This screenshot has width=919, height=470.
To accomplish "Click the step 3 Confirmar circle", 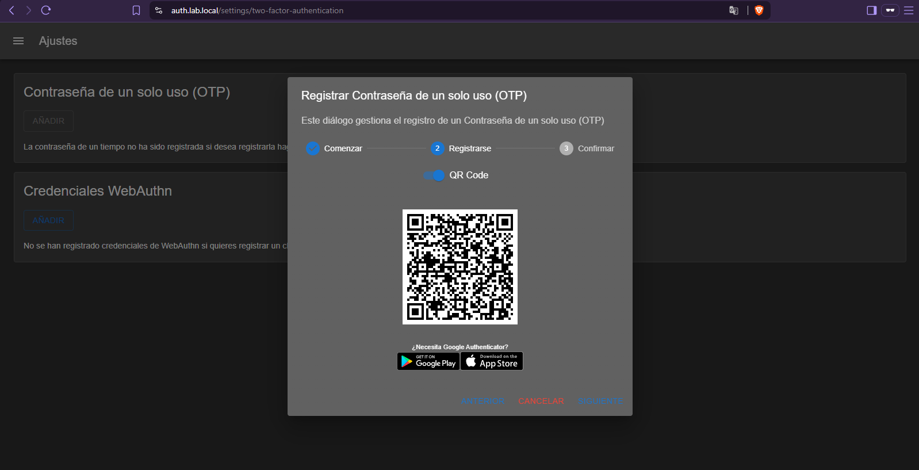I will click(x=566, y=148).
